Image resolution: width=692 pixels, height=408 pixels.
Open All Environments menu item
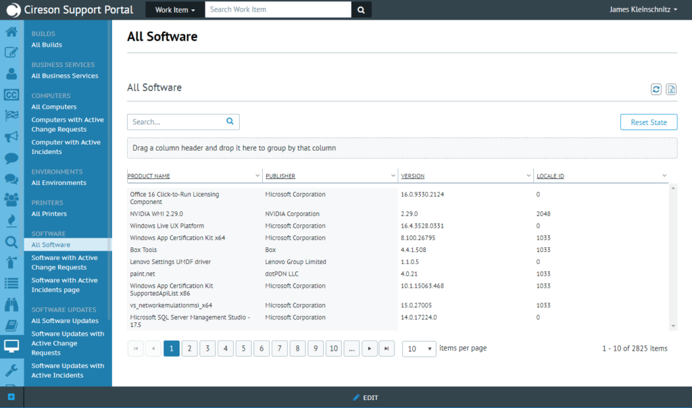tap(59, 182)
